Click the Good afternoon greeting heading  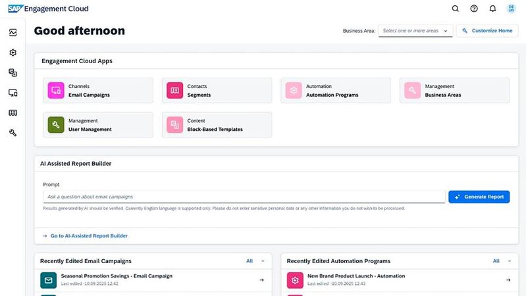80,30
